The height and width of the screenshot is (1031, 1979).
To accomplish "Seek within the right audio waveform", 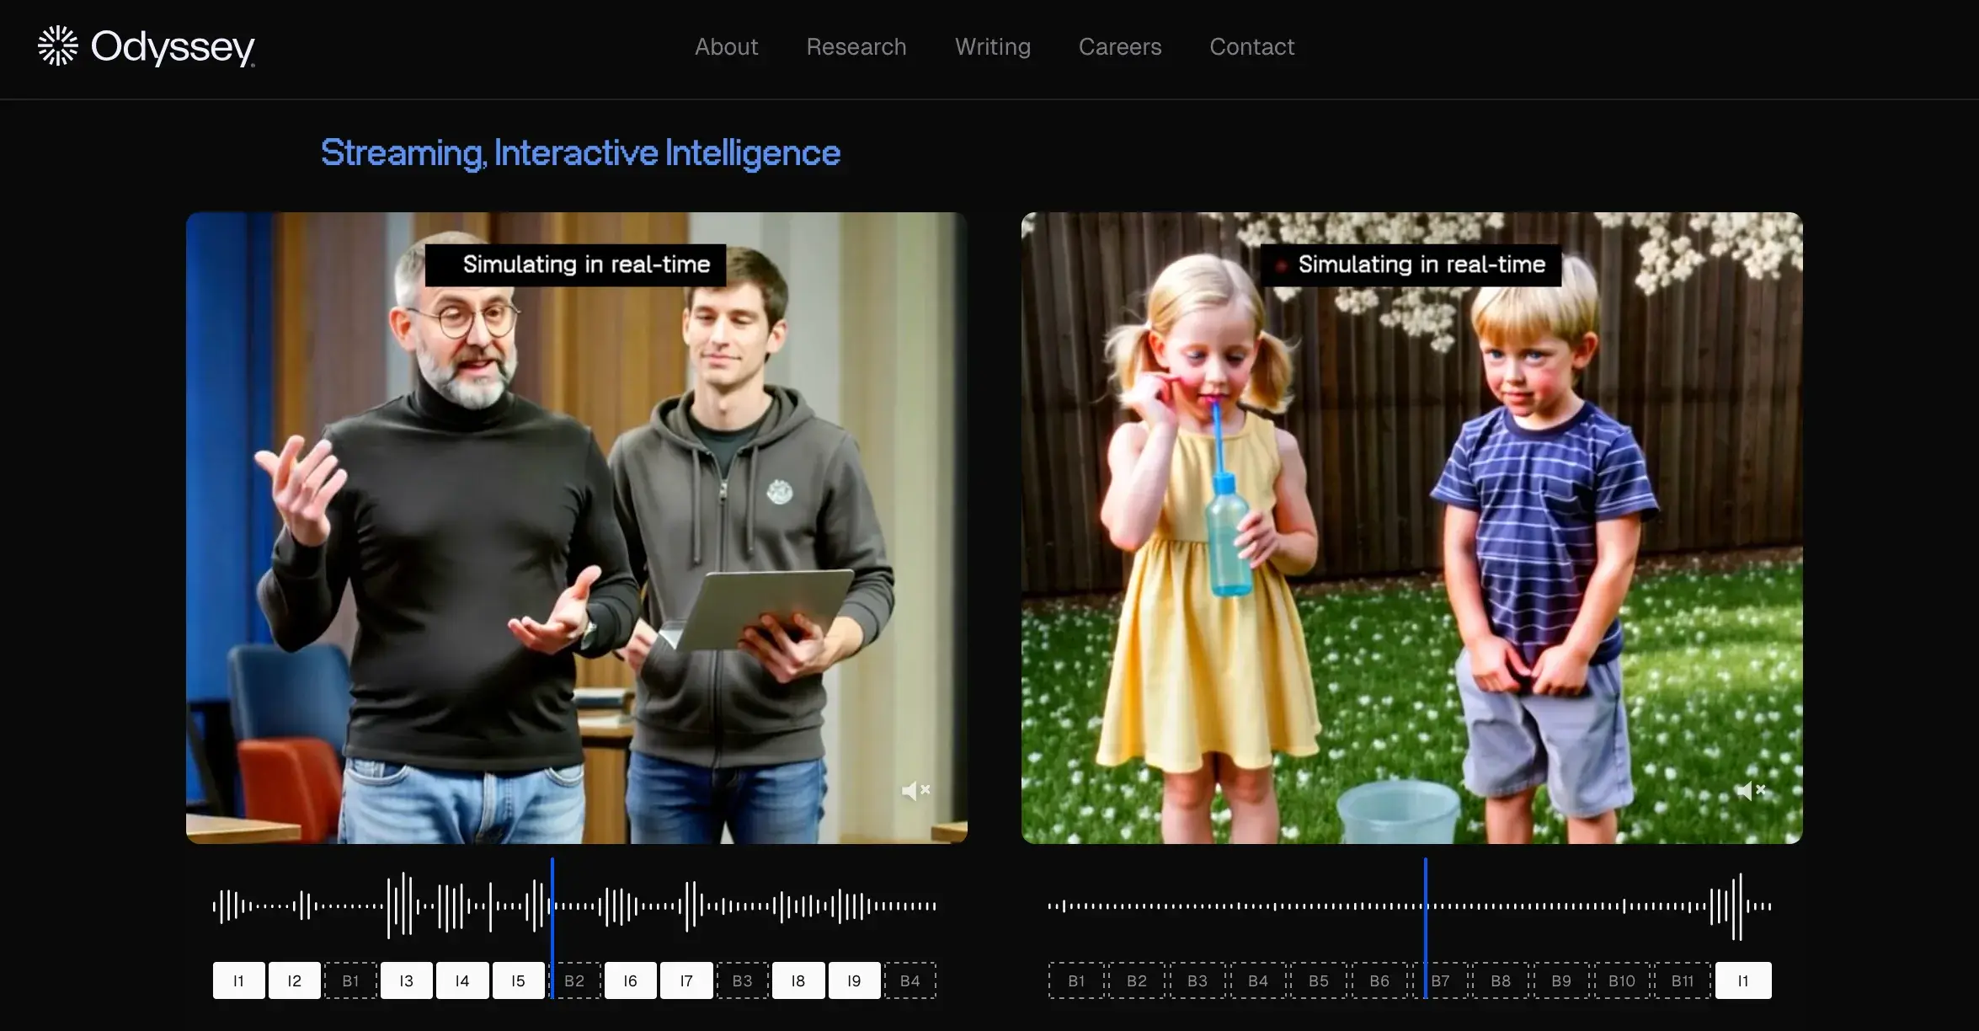I will tap(1410, 906).
